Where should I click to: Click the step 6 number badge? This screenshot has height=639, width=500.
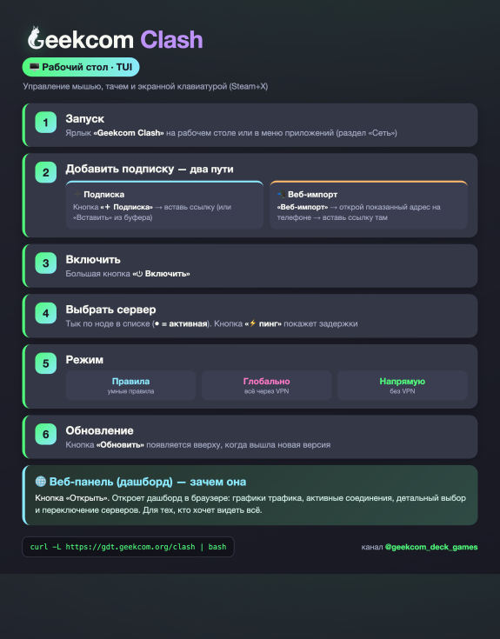point(45,435)
